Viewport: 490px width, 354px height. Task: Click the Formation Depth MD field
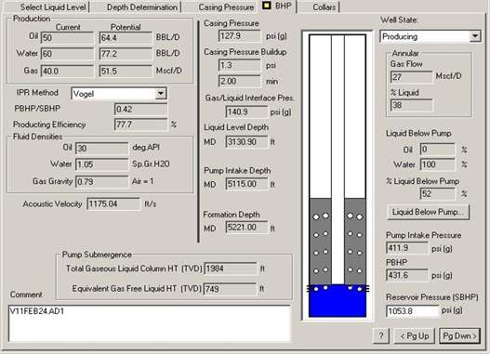pyautogui.click(x=246, y=228)
